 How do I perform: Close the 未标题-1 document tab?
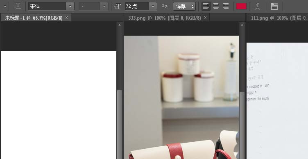coord(67,18)
